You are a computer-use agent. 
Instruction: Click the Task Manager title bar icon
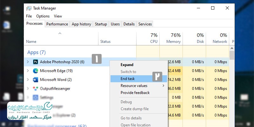29,8
